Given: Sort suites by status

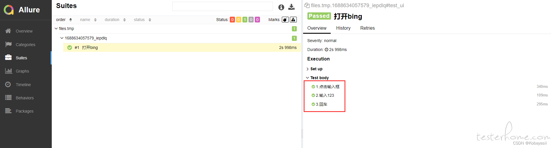Looking at the screenshot, I should [142, 20].
